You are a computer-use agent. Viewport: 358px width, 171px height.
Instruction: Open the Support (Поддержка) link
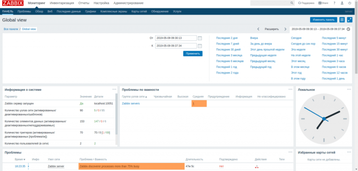[306, 3]
